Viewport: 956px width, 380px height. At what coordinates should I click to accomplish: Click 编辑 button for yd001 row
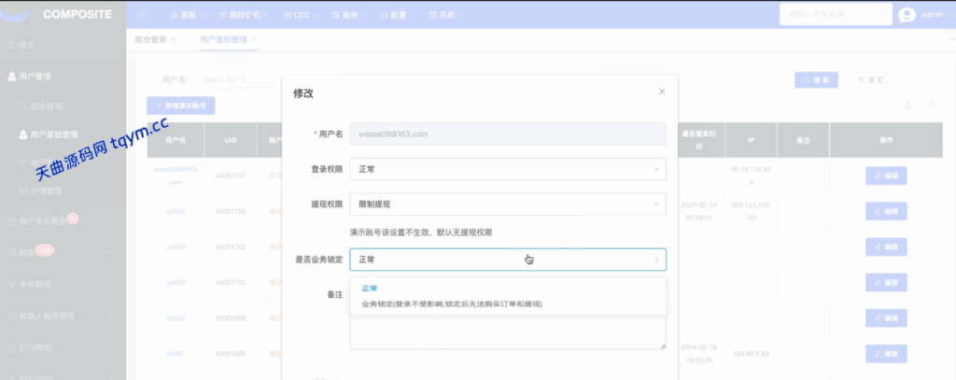click(x=887, y=354)
